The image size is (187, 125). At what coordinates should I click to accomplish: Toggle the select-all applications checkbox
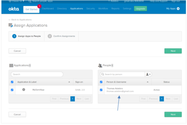coord(12,82)
